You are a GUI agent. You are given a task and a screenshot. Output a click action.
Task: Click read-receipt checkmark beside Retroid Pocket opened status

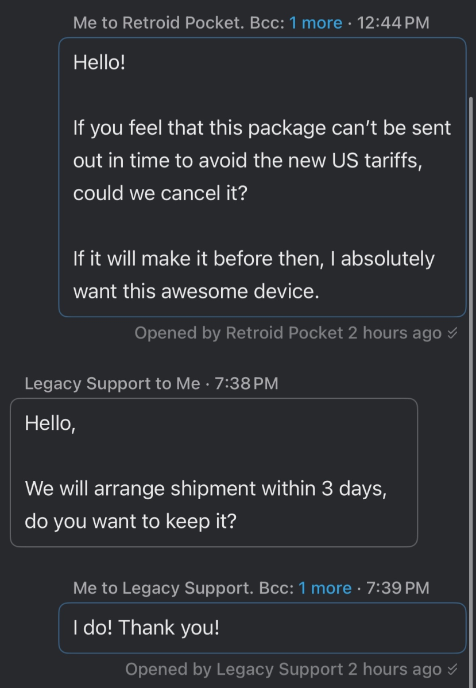coord(452,333)
